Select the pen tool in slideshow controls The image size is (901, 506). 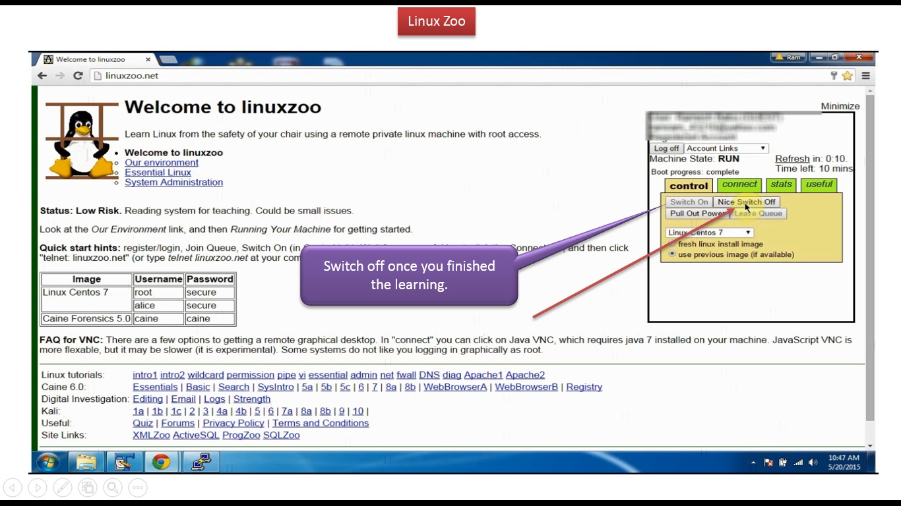pyautogui.click(x=63, y=488)
